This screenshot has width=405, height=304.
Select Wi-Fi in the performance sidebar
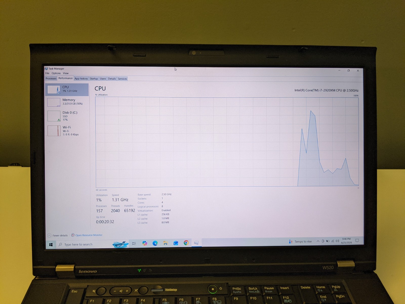point(67,131)
